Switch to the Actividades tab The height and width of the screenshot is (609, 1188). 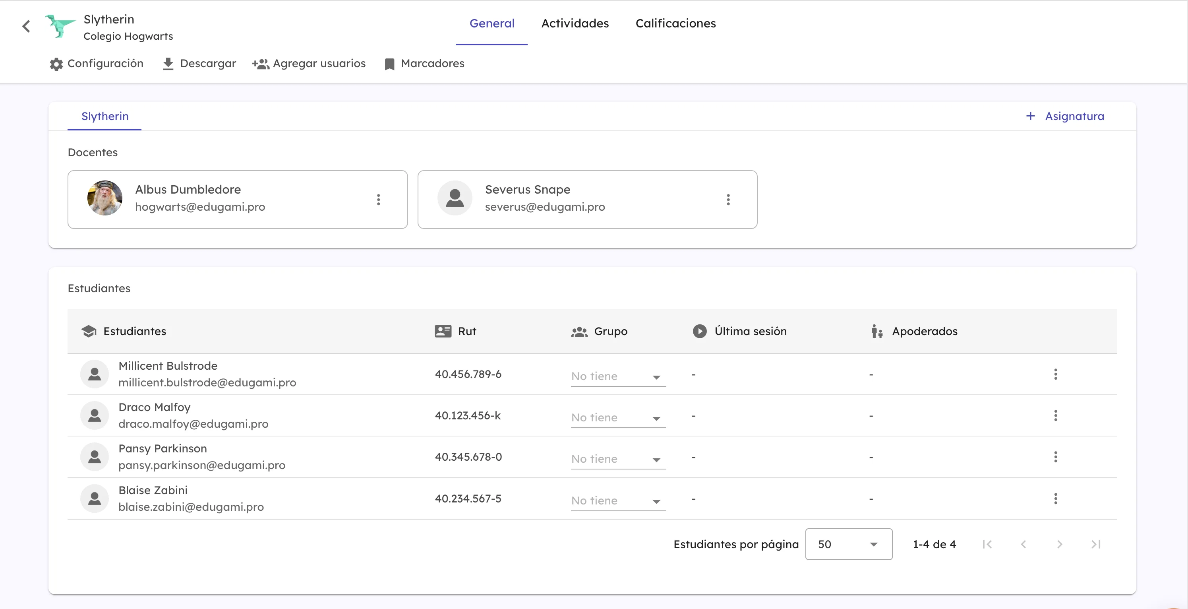coord(575,23)
